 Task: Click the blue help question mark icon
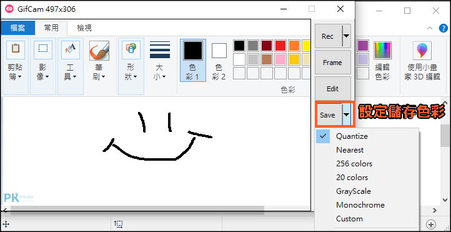point(444,28)
